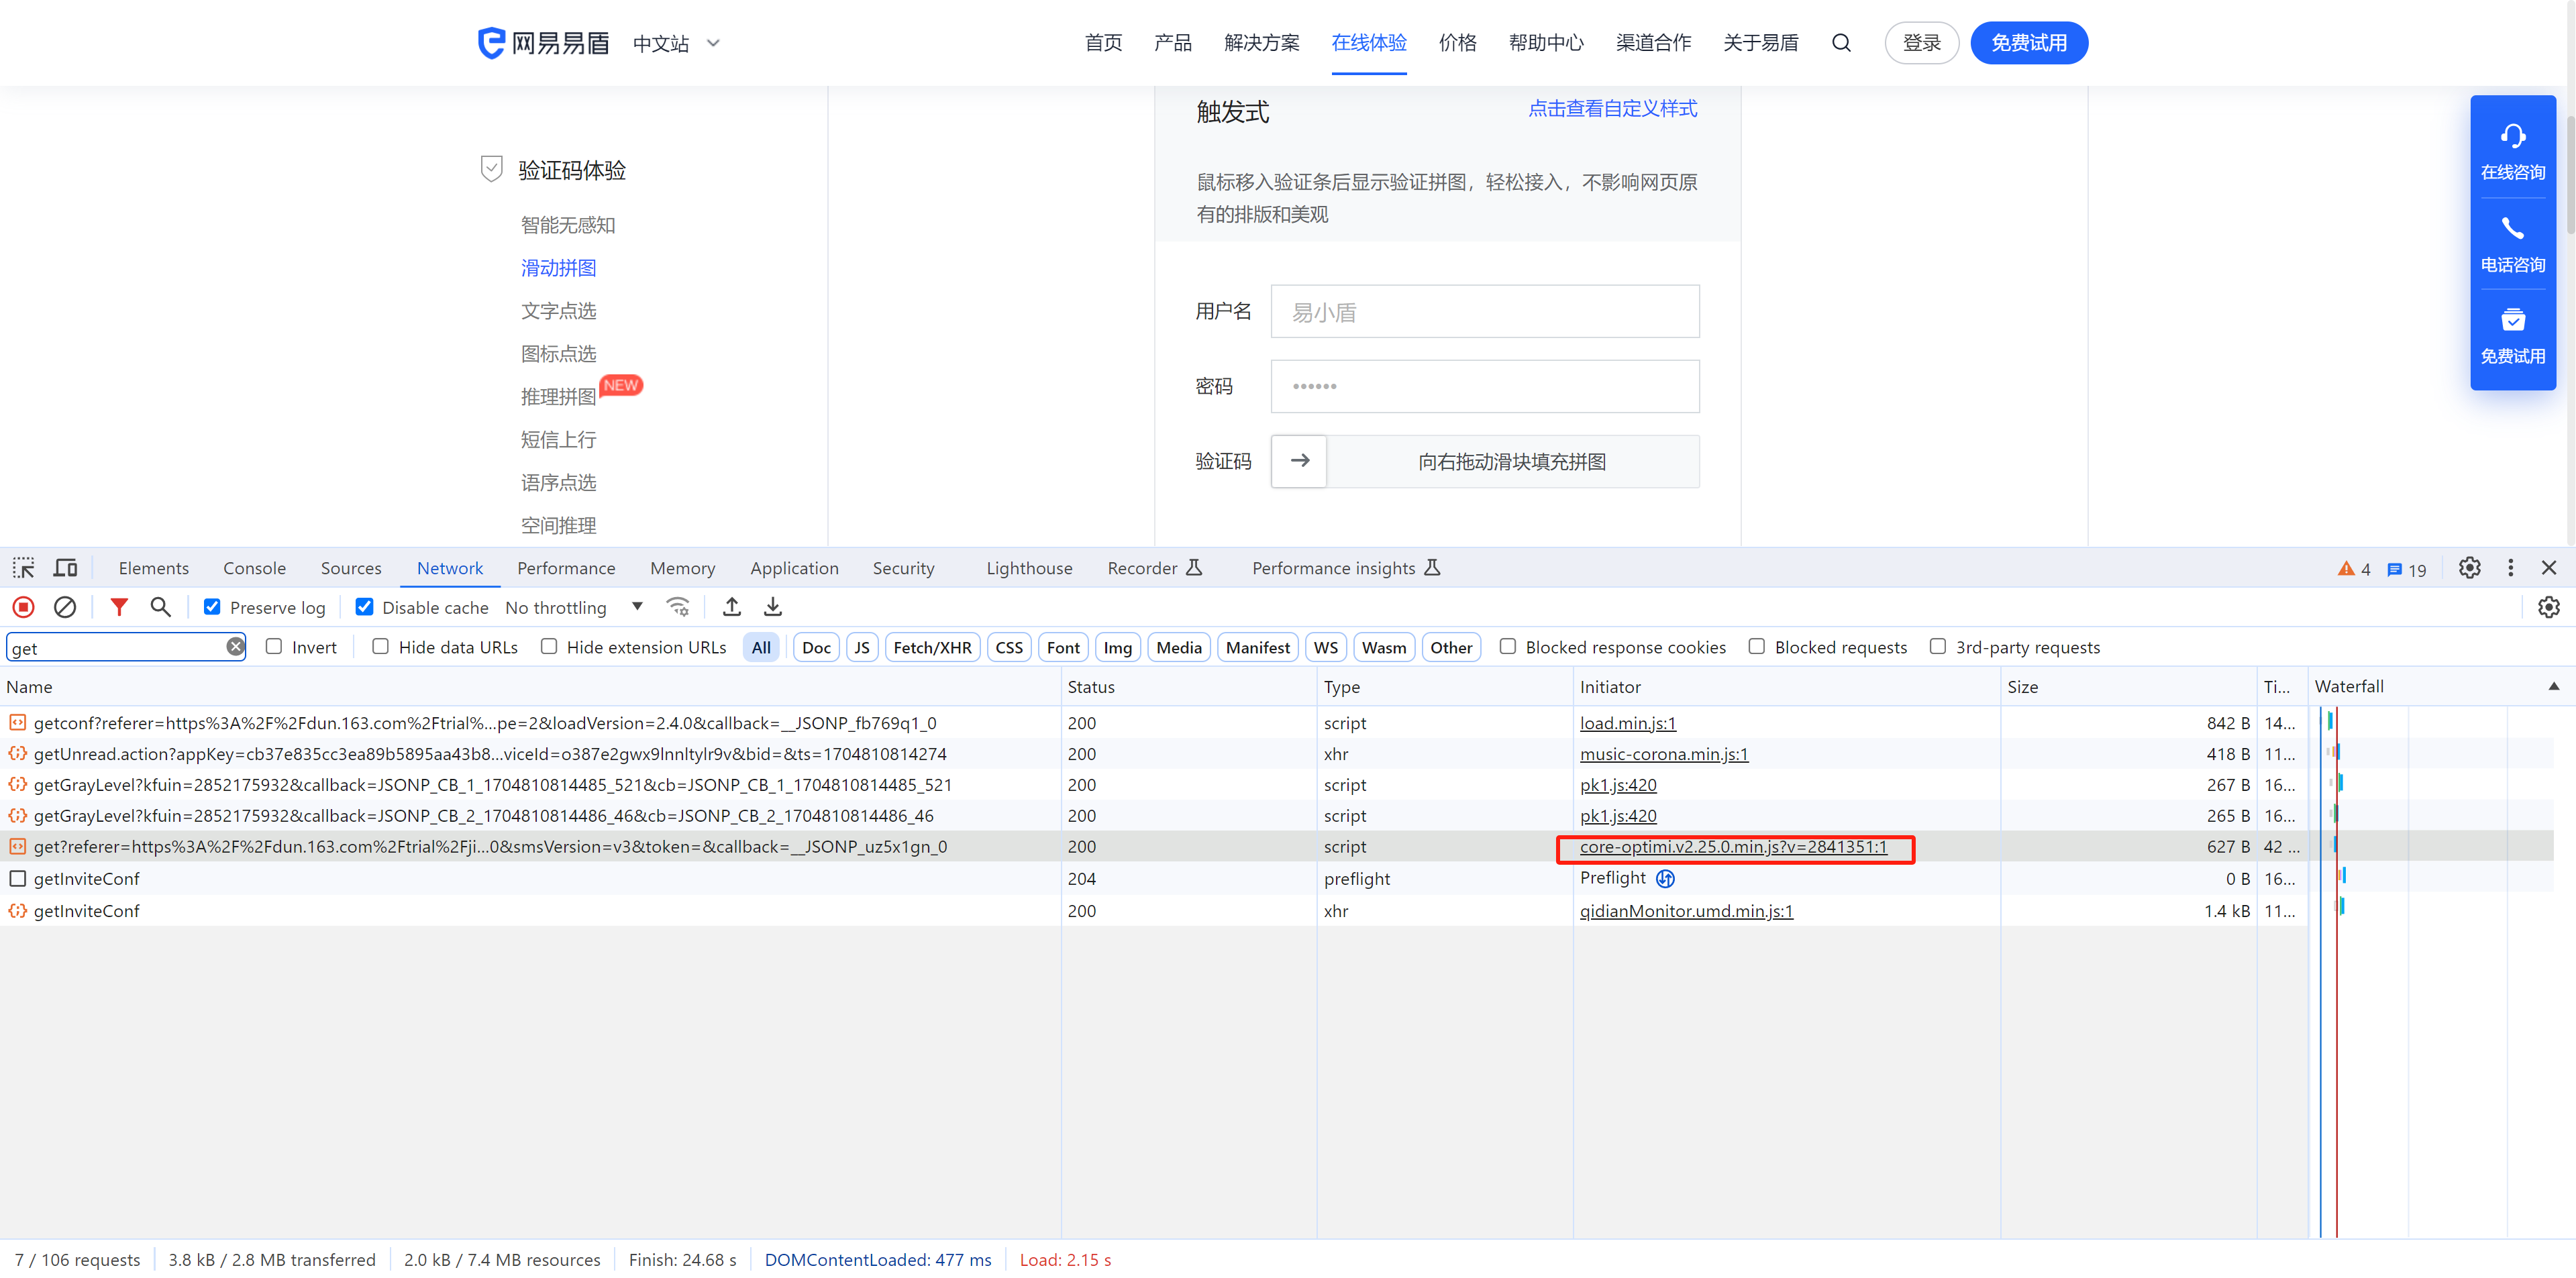The image size is (2576, 1278).
Task: Open 点击查看自定义样式 link
Action: pos(1612,108)
